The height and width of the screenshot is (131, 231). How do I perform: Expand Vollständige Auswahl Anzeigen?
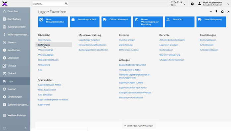(x=139, y=126)
